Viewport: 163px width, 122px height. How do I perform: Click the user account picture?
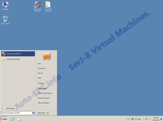tap(47, 56)
